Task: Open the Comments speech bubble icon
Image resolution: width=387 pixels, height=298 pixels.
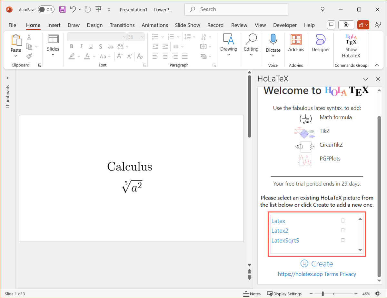Action: (331, 25)
